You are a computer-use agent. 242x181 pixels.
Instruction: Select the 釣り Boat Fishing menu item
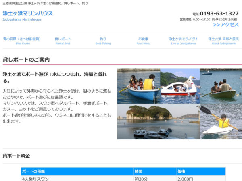coord(103,41)
